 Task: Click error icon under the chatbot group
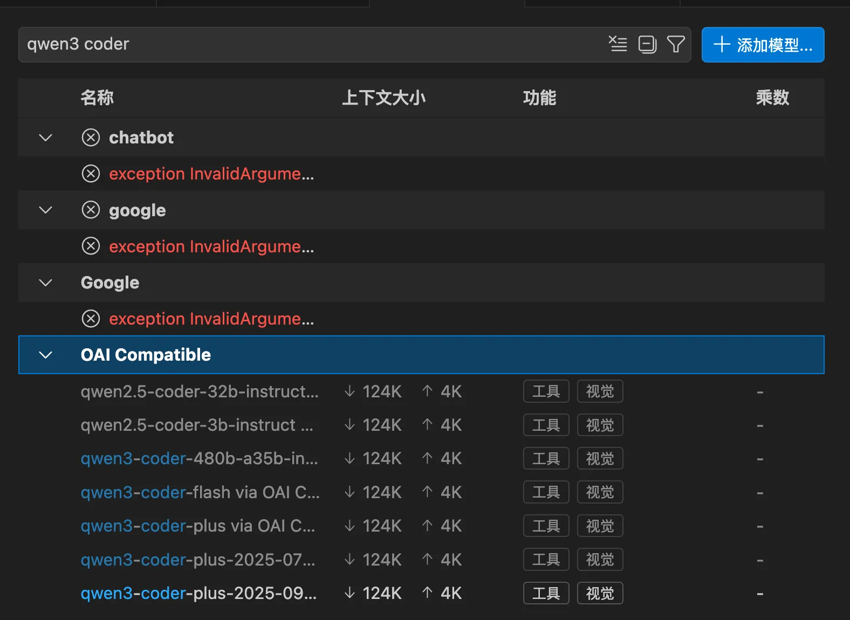click(91, 174)
